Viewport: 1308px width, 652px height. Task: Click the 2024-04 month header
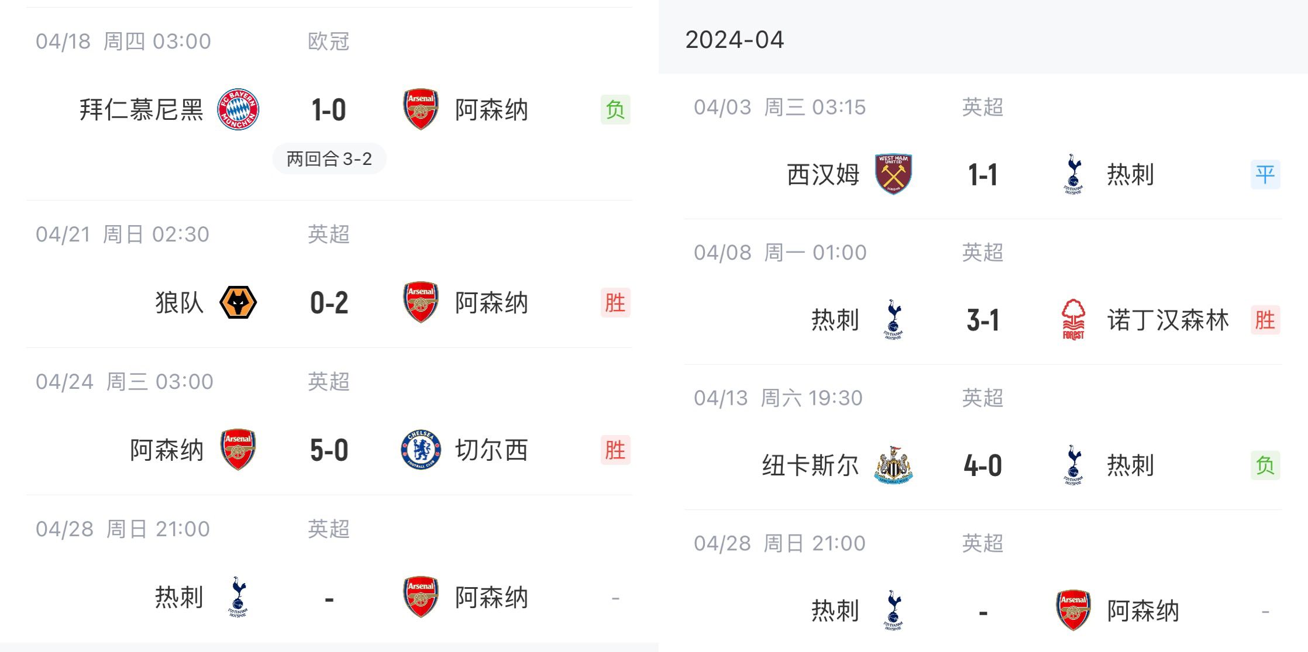pos(734,40)
